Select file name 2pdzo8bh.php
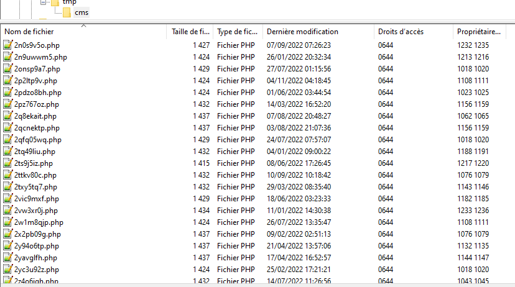515x287 pixels. coord(38,93)
